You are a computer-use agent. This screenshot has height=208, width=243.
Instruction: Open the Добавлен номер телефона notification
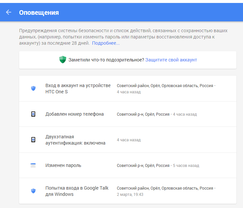(74, 114)
